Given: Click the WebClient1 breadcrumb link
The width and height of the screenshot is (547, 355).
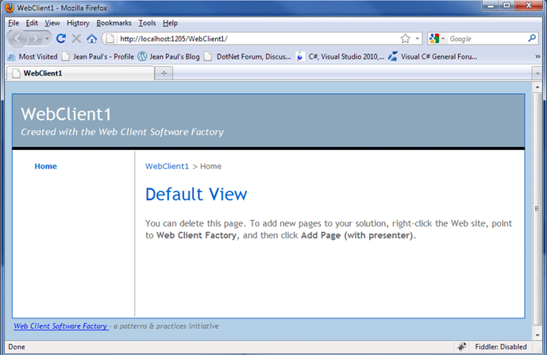Looking at the screenshot, I should pos(167,166).
